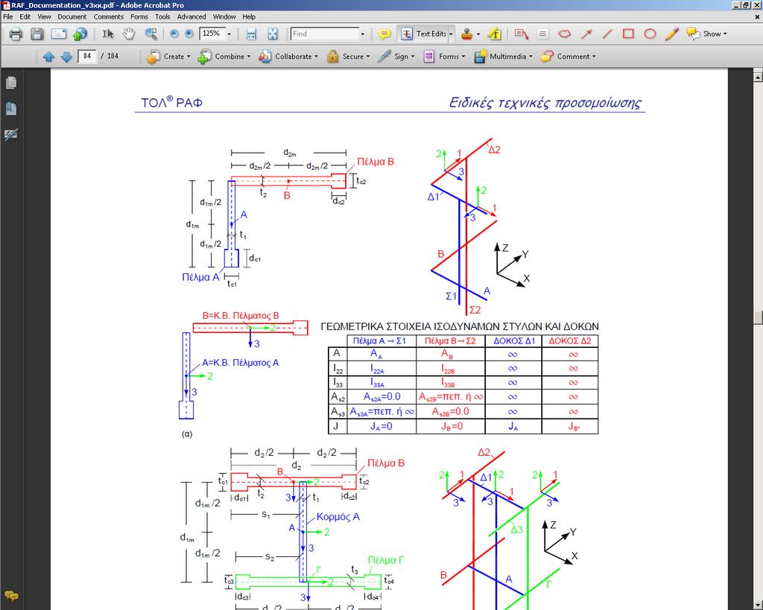Zoom in with the plus button
763x610 pixels.
point(189,34)
